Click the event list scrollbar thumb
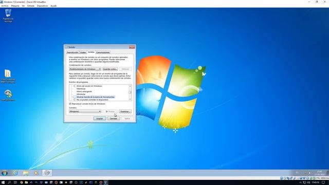Image resolution: width=329 pixels, height=185 pixels. click(x=130, y=92)
